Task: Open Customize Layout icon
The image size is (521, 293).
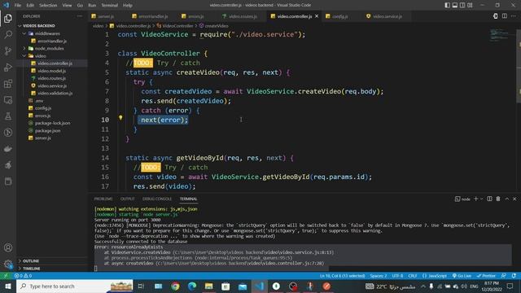Action: (470, 5)
